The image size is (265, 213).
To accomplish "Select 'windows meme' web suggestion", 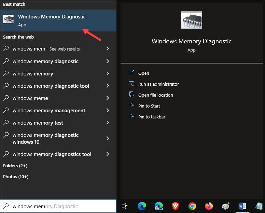I will click(58, 98).
